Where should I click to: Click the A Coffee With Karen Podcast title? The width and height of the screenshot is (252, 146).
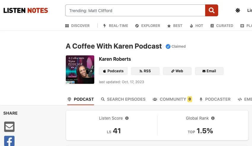(x=114, y=46)
